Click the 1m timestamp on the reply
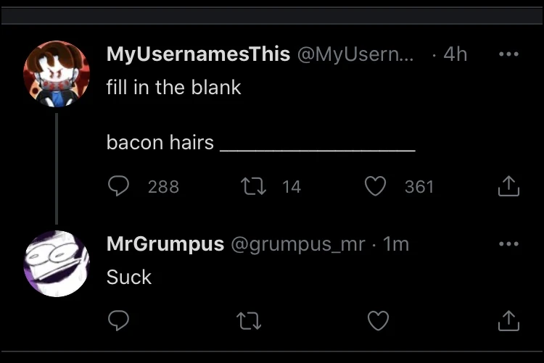544x363 pixels. click(x=395, y=244)
